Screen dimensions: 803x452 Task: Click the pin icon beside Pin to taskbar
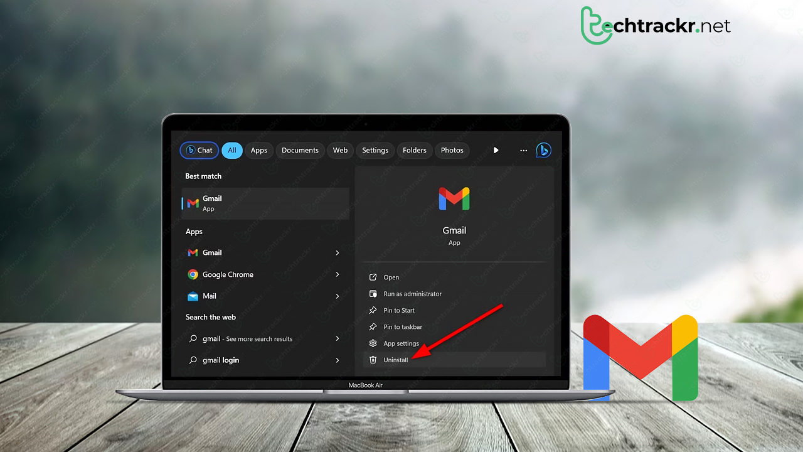[x=373, y=326]
